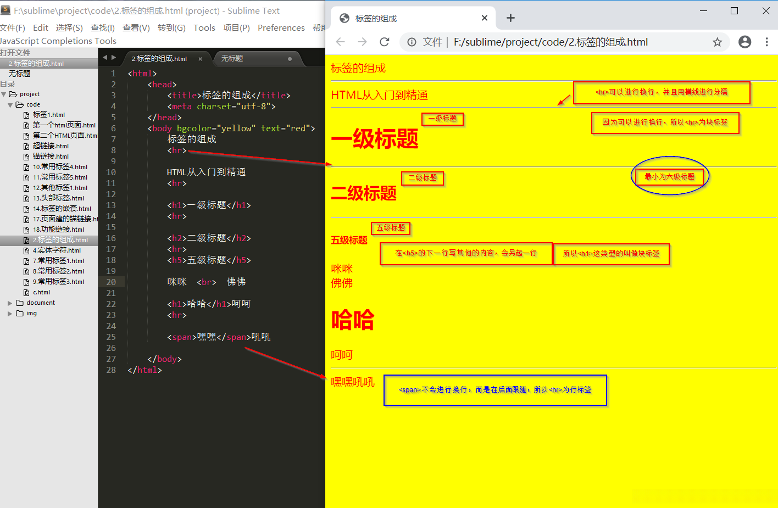The height and width of the screenshot is (508, 778).
Task: Click inside the Chrome address bar
Action: [x=549, y=41]
